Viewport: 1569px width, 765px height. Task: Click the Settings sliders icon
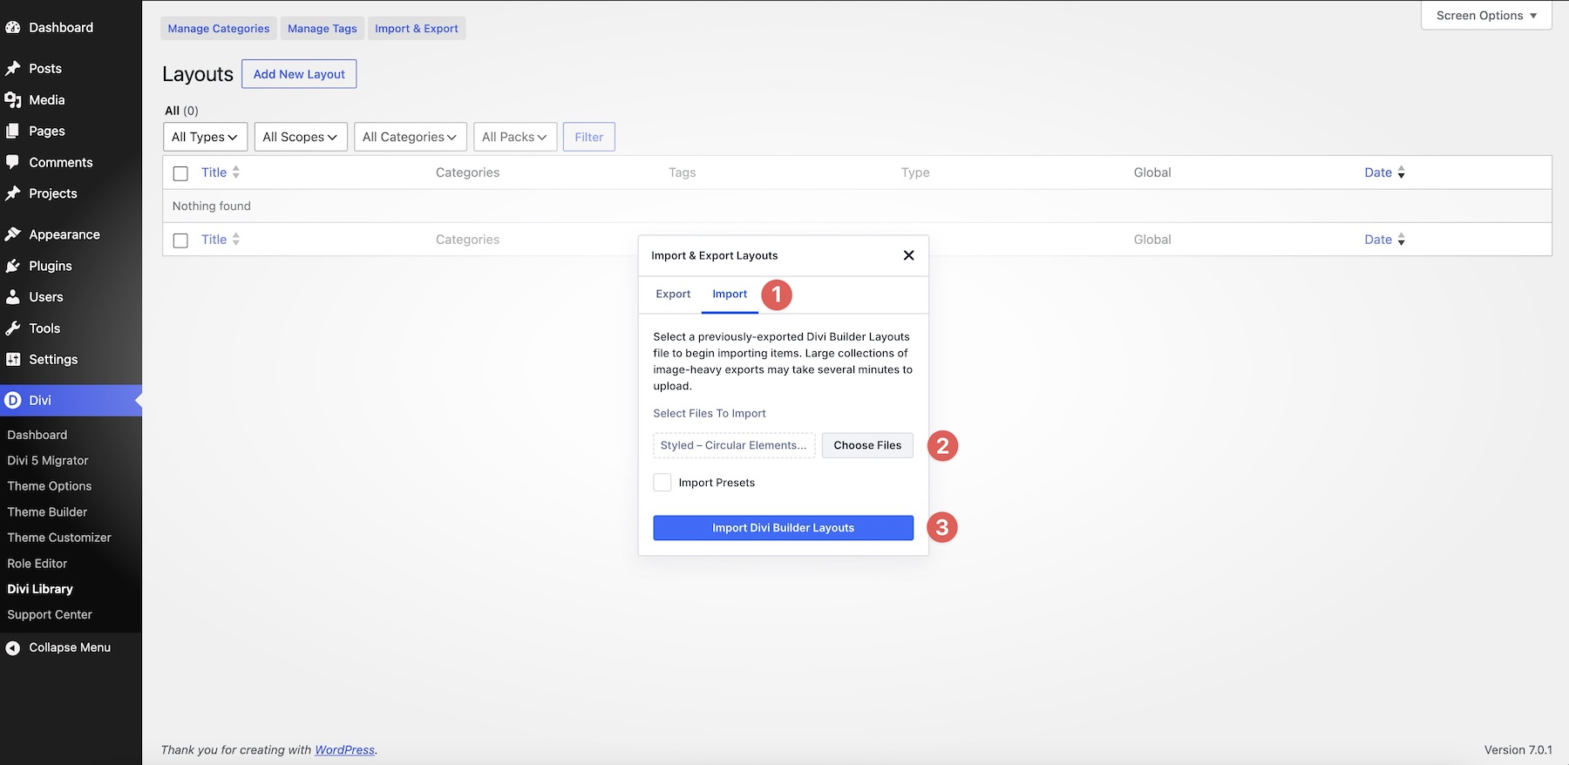click(13, 360)
